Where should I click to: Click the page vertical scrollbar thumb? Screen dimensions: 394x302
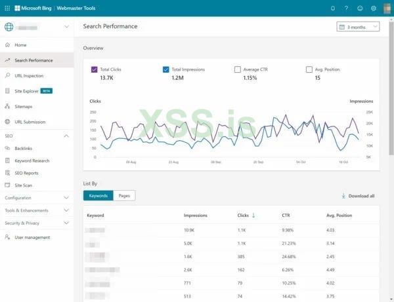pyautogui.click(x=391, y=88)
